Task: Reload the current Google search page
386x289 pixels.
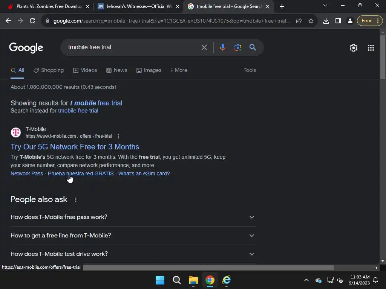Action: [32, 21]
